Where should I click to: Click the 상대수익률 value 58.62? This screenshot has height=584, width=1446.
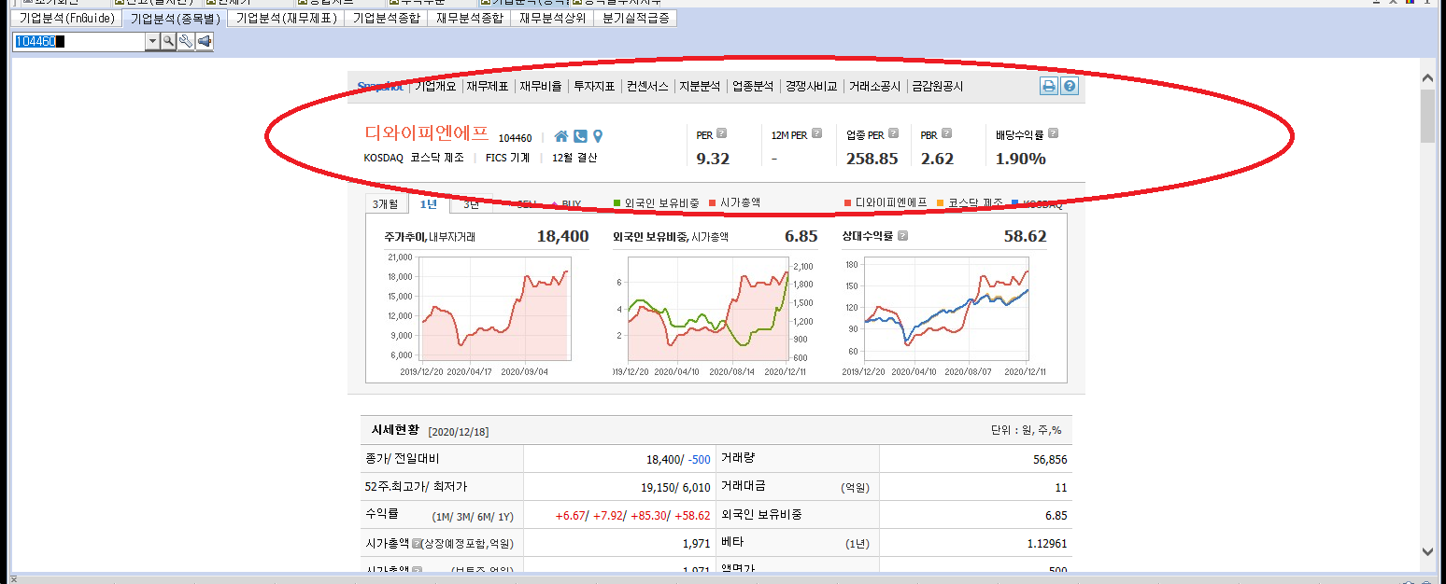coord(1025,236)
